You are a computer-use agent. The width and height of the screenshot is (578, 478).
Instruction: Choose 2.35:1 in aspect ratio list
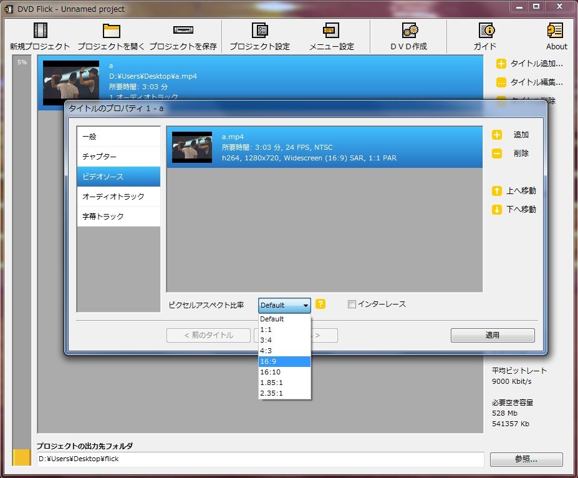click(284, 394)
